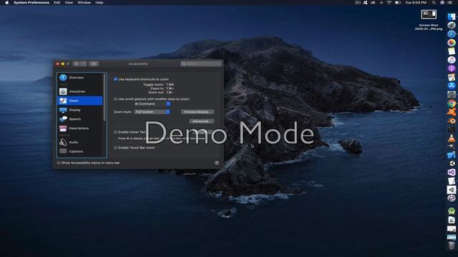The image size is (458, 257).
Task: Uncheck Use keyboard shortcuts to zoom
Action: click(x=115, y=79)
